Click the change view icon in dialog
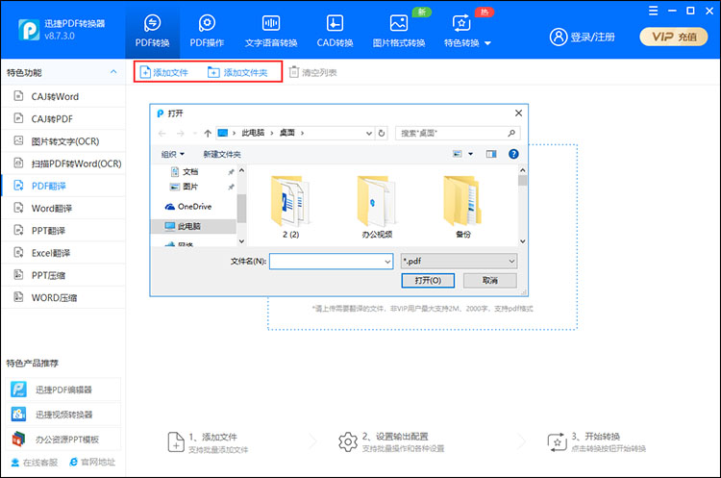 pyautogui.click(x=457, y=154)
